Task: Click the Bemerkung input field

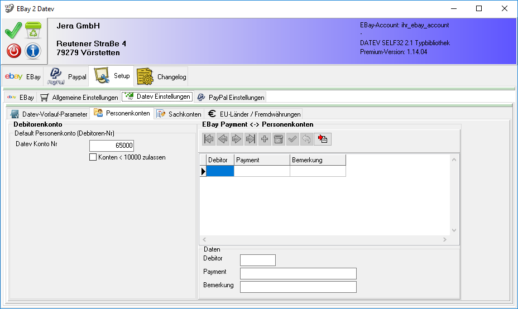Action: coord(298,287)
